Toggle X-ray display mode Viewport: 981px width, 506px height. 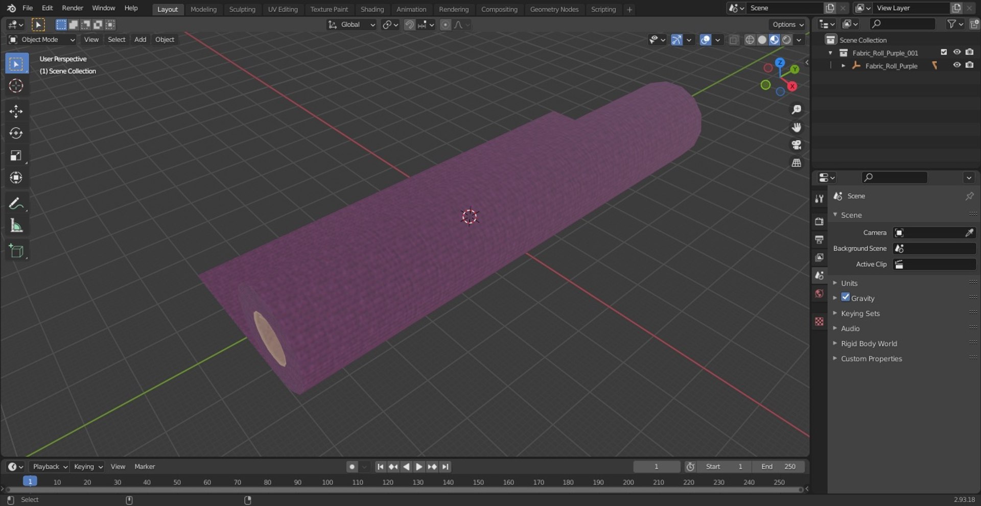[x=734, y=40]
